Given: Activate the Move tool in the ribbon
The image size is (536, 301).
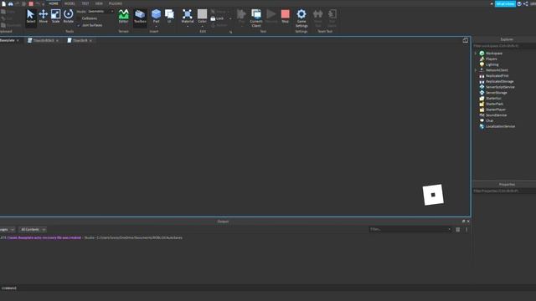Looking at the screenshot, I should coord(43,14).
